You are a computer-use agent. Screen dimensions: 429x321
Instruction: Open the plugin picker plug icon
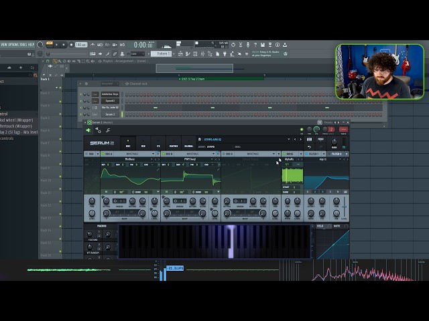pyautogui.click(x=225, y=53)
